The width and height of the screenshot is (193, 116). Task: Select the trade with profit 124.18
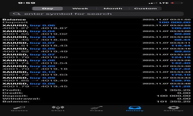click(97, 56)
